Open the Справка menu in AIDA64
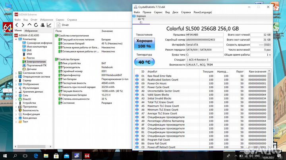 pyautogui.click(x=72, y=20)
